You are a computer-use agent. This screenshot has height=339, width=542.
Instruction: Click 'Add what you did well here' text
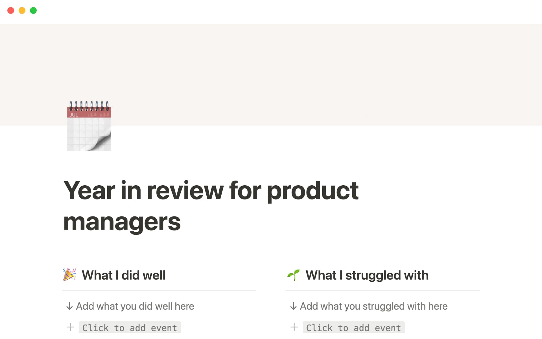pyautogui.click(x=135, y=306)
